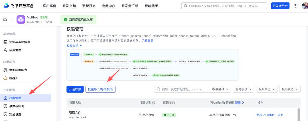This screenshot has height=121, width=308.
Task: Click 关闭 for 获取文件 permission
Action: 280,115
